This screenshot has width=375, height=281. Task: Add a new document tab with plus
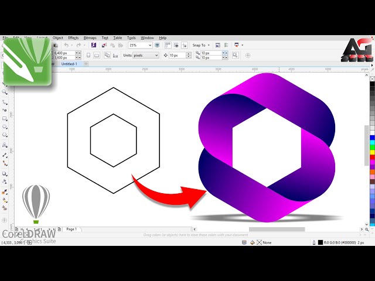(x=86, y=64)
